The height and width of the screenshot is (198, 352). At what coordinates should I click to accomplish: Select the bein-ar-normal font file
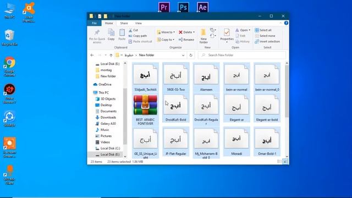tap(237, 78)
